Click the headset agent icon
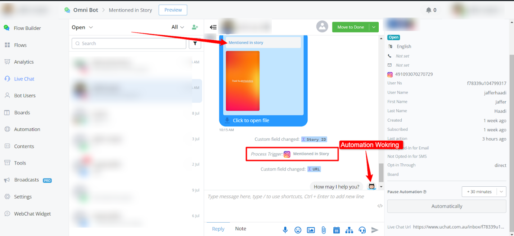Image resolution: width=514 pixels, height=236 pixels. click(362, 230)
